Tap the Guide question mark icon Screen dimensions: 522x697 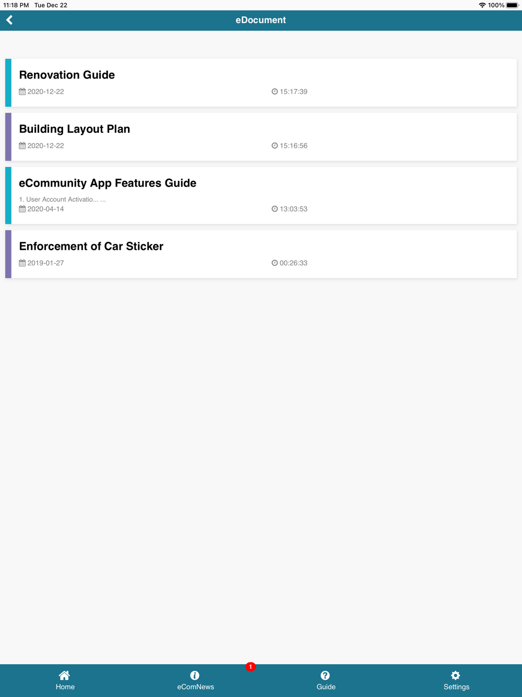pyautogui.click(x=325, y=675)
